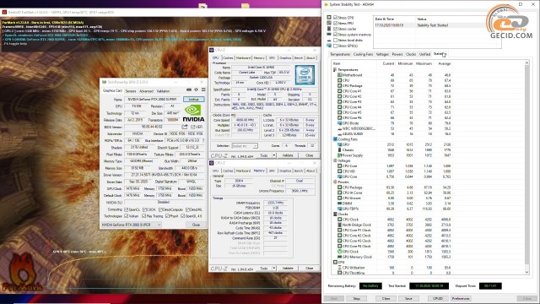Click Cooling Fans group fan icon
The height and width of the screenshot is (304, 540).
[335, 139]
